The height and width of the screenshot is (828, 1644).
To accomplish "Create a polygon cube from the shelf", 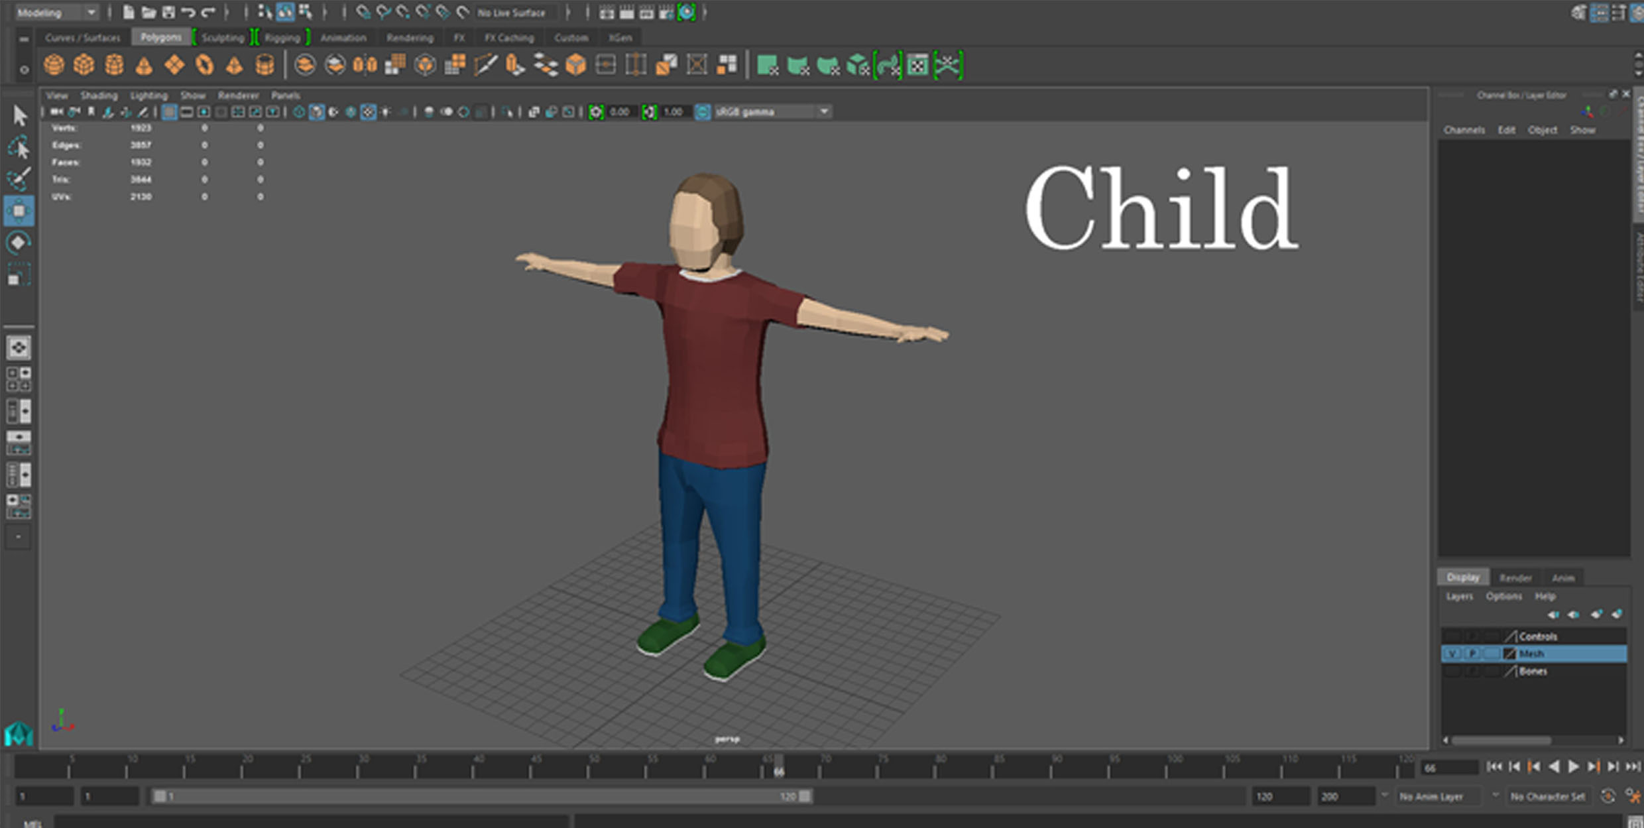I will click(x=84, y=65).
